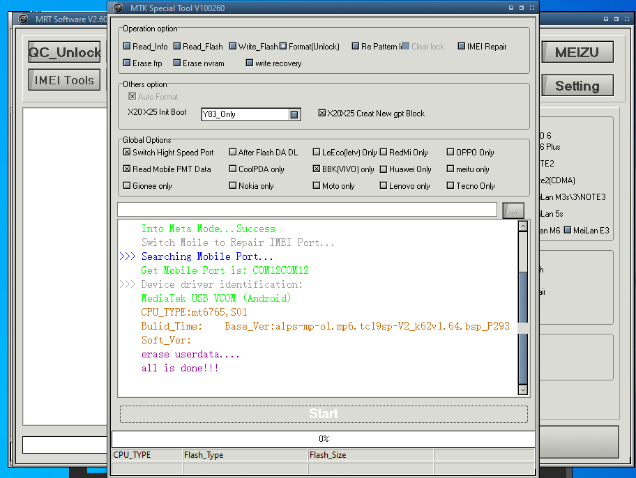The width and height of the screenshot is (636, 478).
Task: Open QC_Unlock in MRT Software window
Action: pyautogui.click(x=64, y=52)
